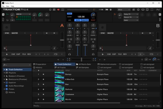Skip to track start on Deck A
Screen dimensions: 163x109
(x=5, y=48)
